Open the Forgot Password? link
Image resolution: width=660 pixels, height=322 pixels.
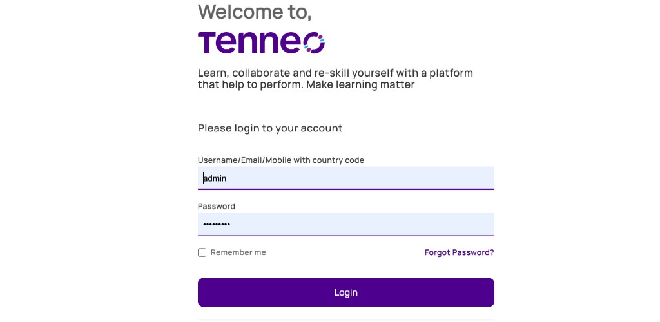[459, 252]
